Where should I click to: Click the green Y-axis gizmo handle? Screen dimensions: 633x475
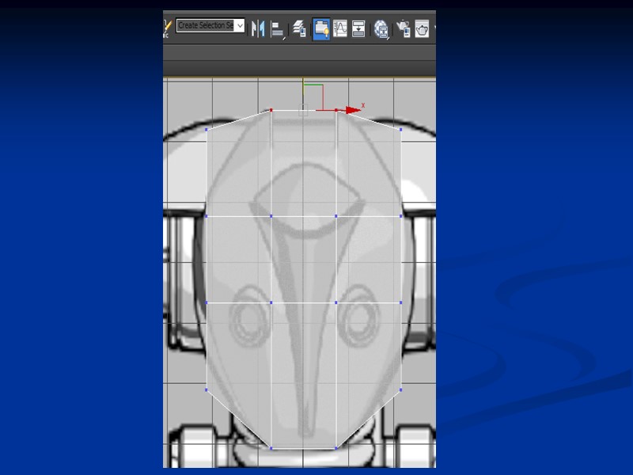click(x=313, y=85)
